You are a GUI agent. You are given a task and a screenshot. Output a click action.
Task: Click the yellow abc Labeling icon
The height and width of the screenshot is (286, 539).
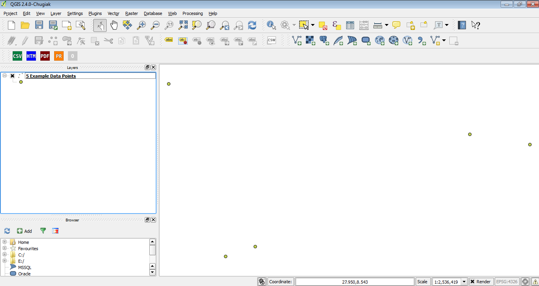coord(169,40)
